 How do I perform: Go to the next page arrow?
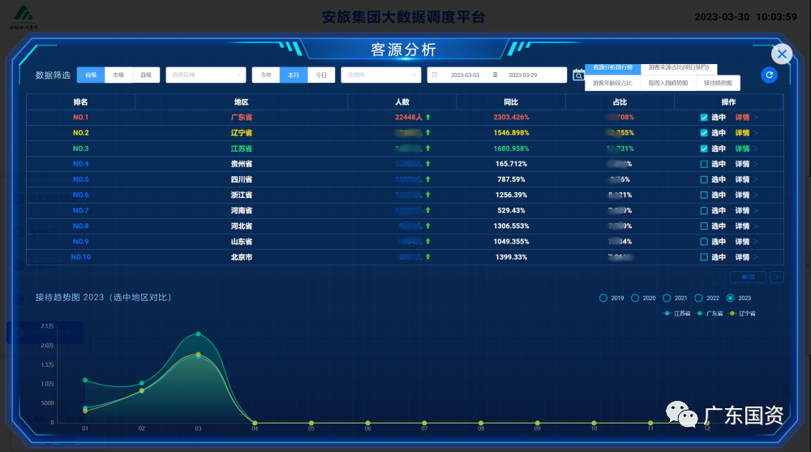point(777,277)
